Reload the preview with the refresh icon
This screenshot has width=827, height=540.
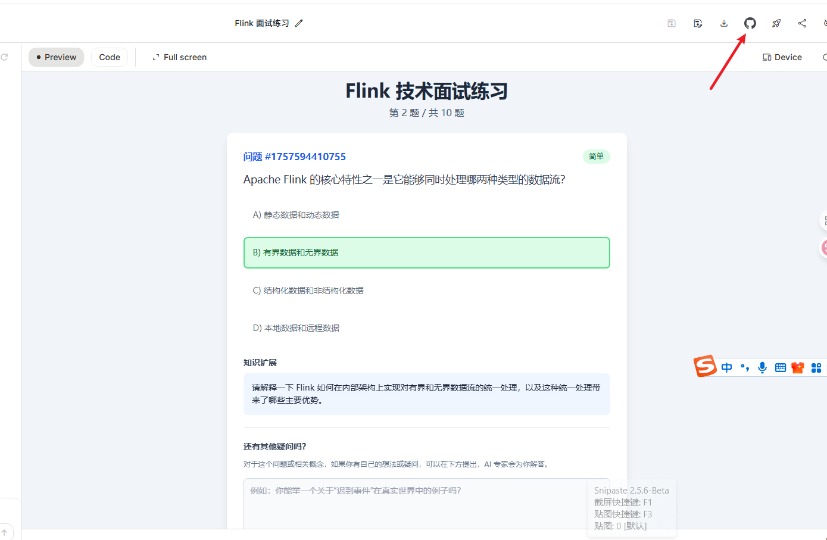[4, 57]
